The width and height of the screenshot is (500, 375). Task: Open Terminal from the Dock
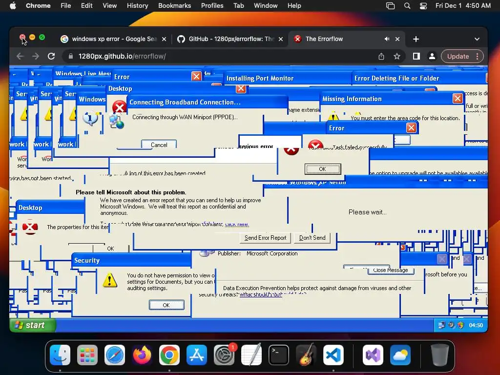click(279, 355)
